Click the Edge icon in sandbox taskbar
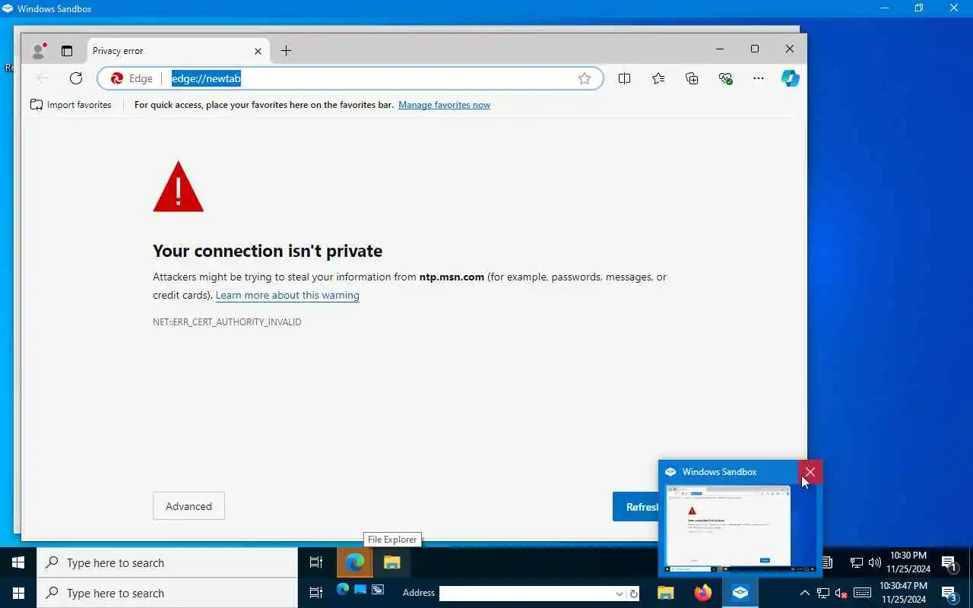The height and width of the screenshot is (608, 973). (355, 562)
